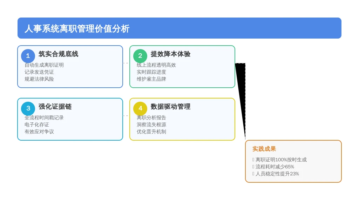359x202 pixels.
Task: Expand the 实践成果 results panel
Action: [x=294, y=161]
